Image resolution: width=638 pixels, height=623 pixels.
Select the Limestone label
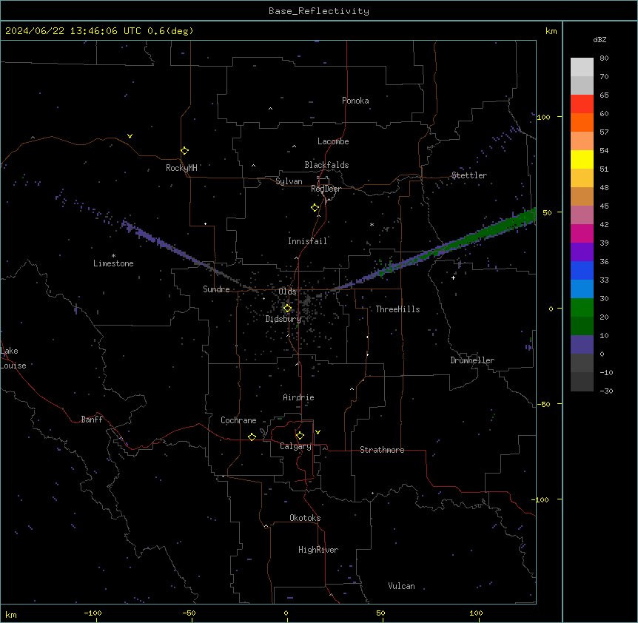(113, 263)
